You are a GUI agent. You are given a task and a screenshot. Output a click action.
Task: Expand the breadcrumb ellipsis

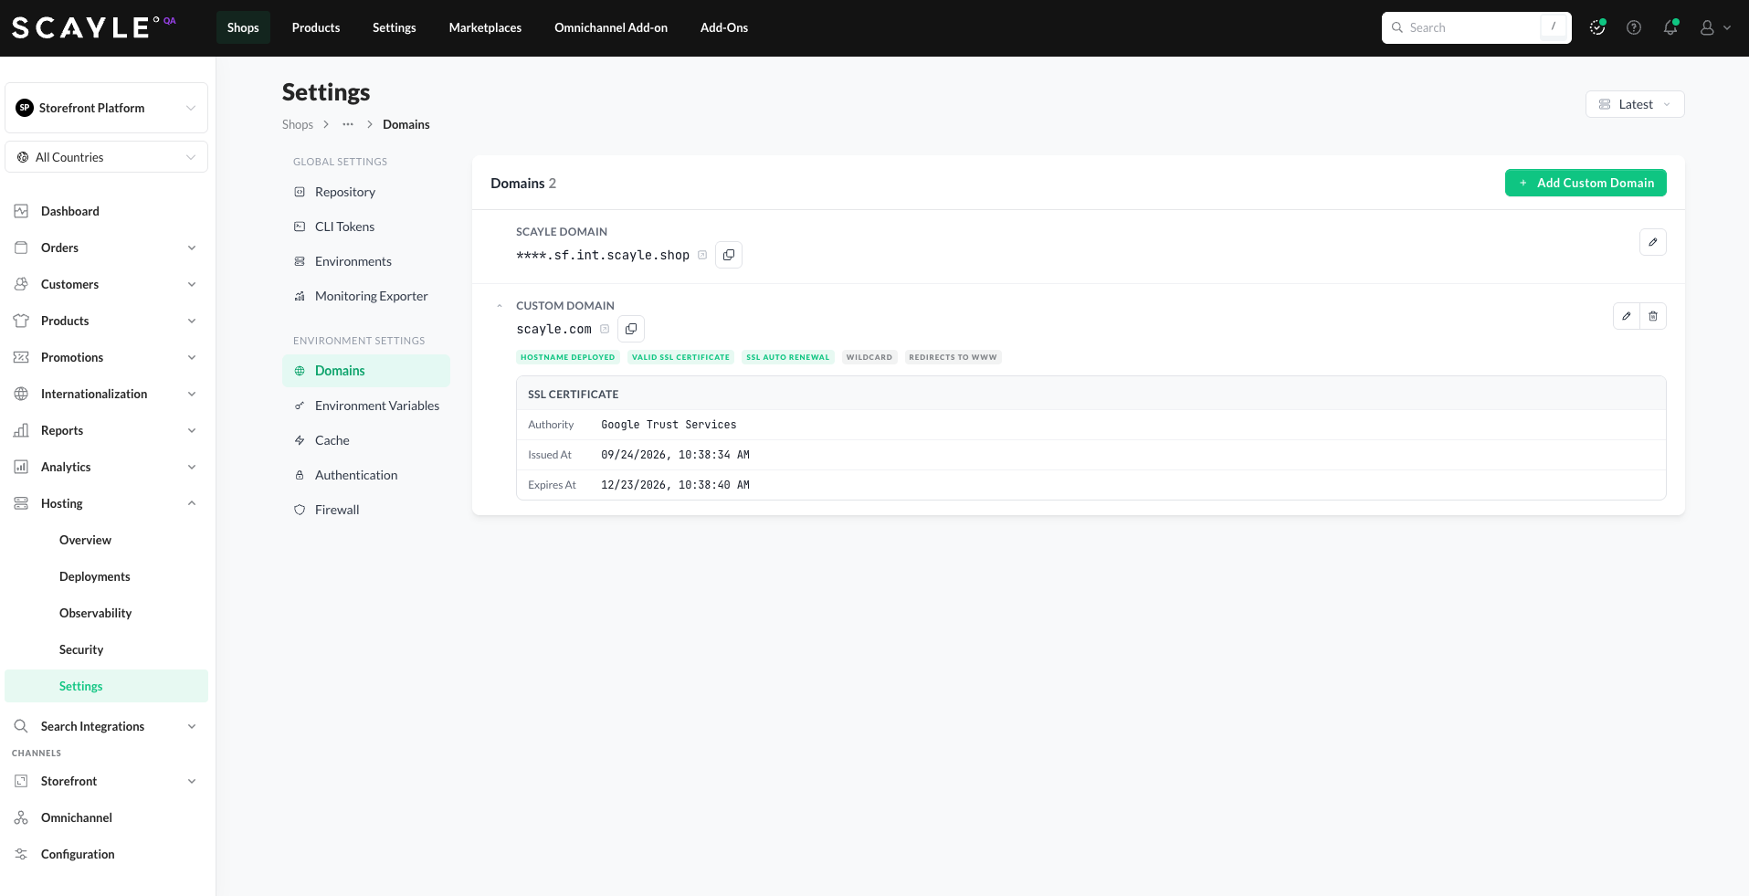coord(348,124)
